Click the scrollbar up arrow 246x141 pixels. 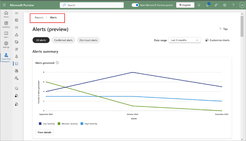point(242,14)
